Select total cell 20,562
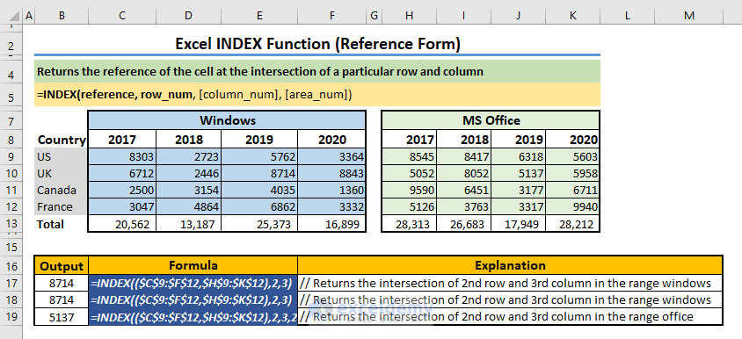This screenshot has width=742, height=339. 122,224
